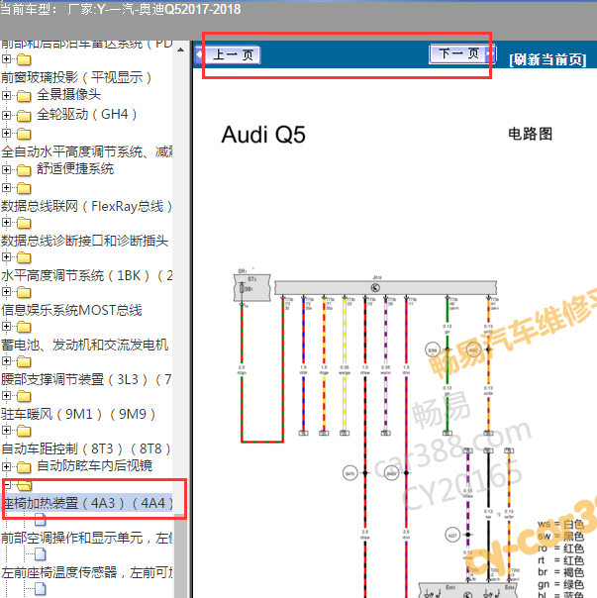Click folder icon above 全自动水平高度调节系统
Image resolution: width=597 pixels, height=598 pixels.
(x=24, y=134)
